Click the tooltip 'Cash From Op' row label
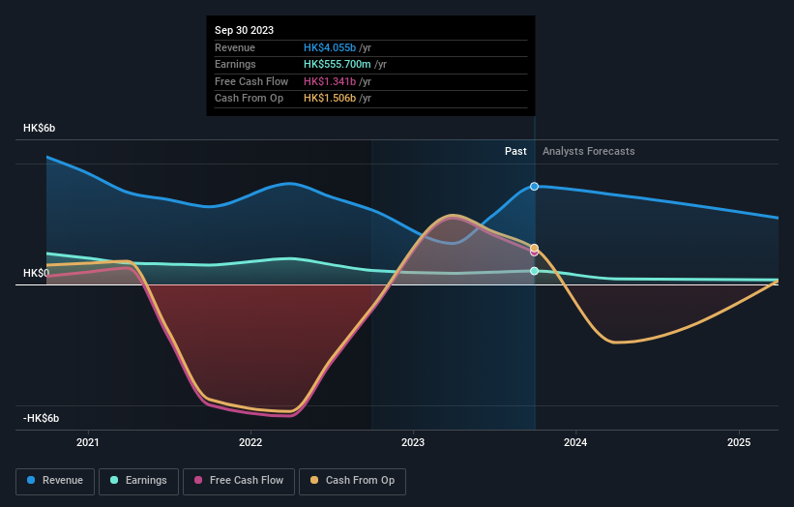 pos(249,99)
